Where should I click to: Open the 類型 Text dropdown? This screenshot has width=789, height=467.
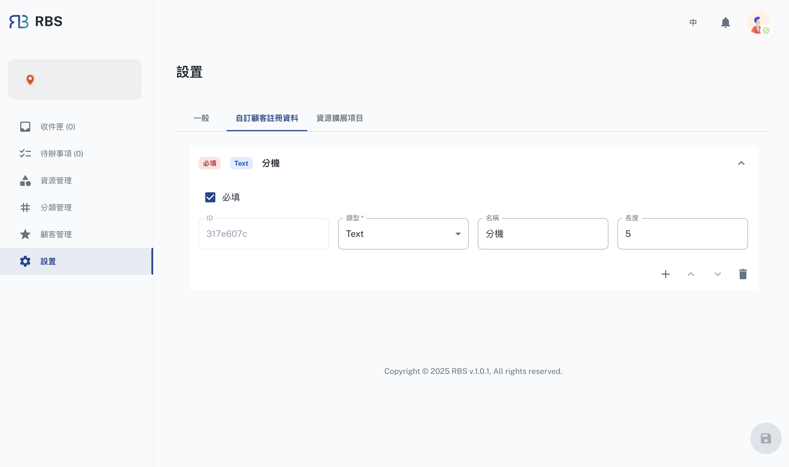click(x=403, y=234)
